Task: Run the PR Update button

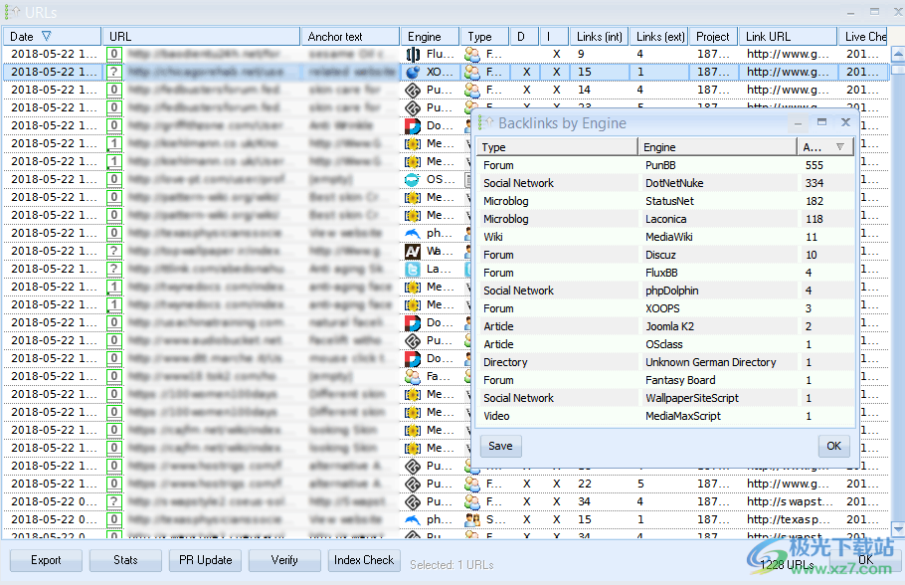Action: [x=206, y=560]
